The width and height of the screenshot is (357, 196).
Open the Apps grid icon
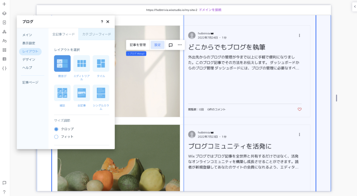[4, 50]
